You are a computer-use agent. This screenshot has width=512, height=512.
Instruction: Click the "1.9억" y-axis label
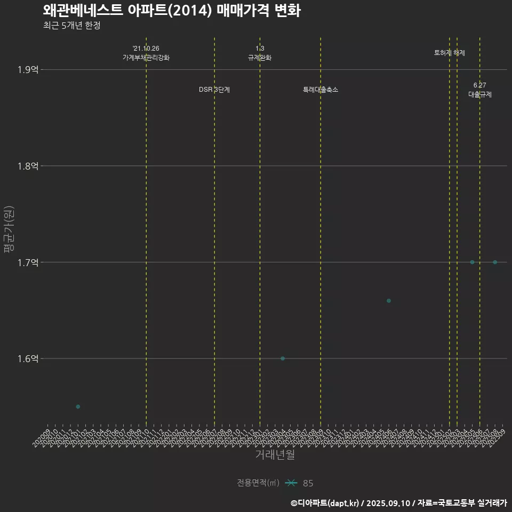pyautogui.click(x=28, y=69)
